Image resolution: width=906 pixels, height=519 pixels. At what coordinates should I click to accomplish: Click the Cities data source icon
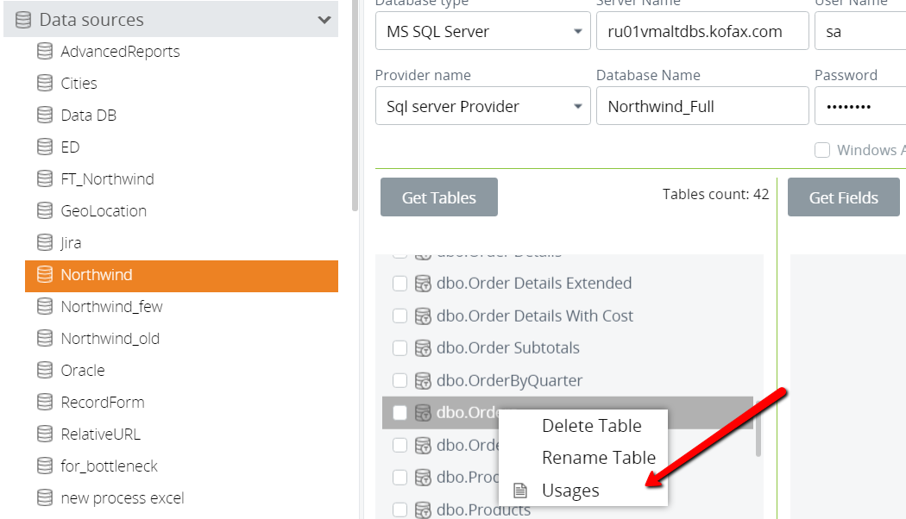[x=45, y=84]
